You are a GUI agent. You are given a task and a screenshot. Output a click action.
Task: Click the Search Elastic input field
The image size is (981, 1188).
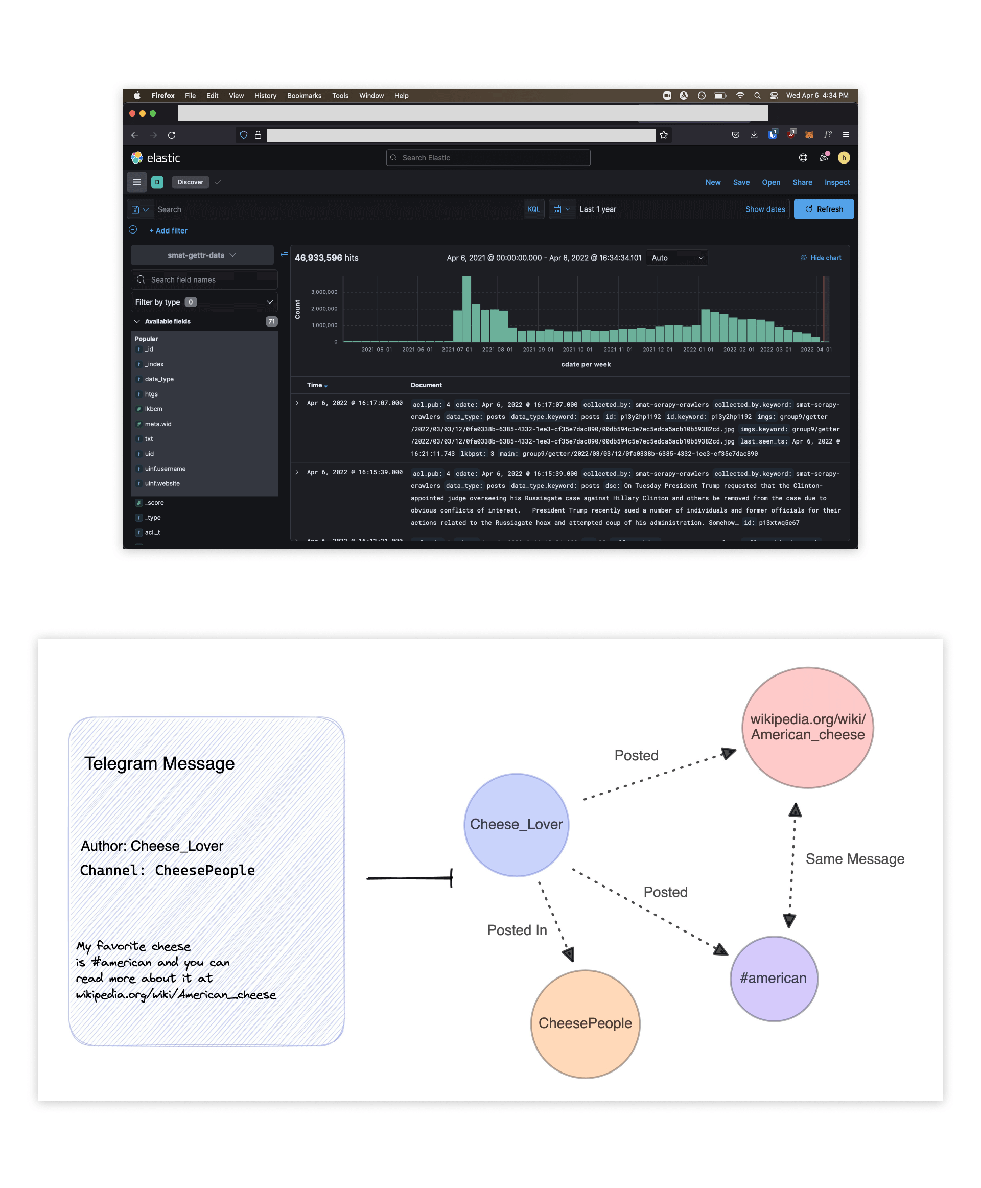[x=488, y=158]
